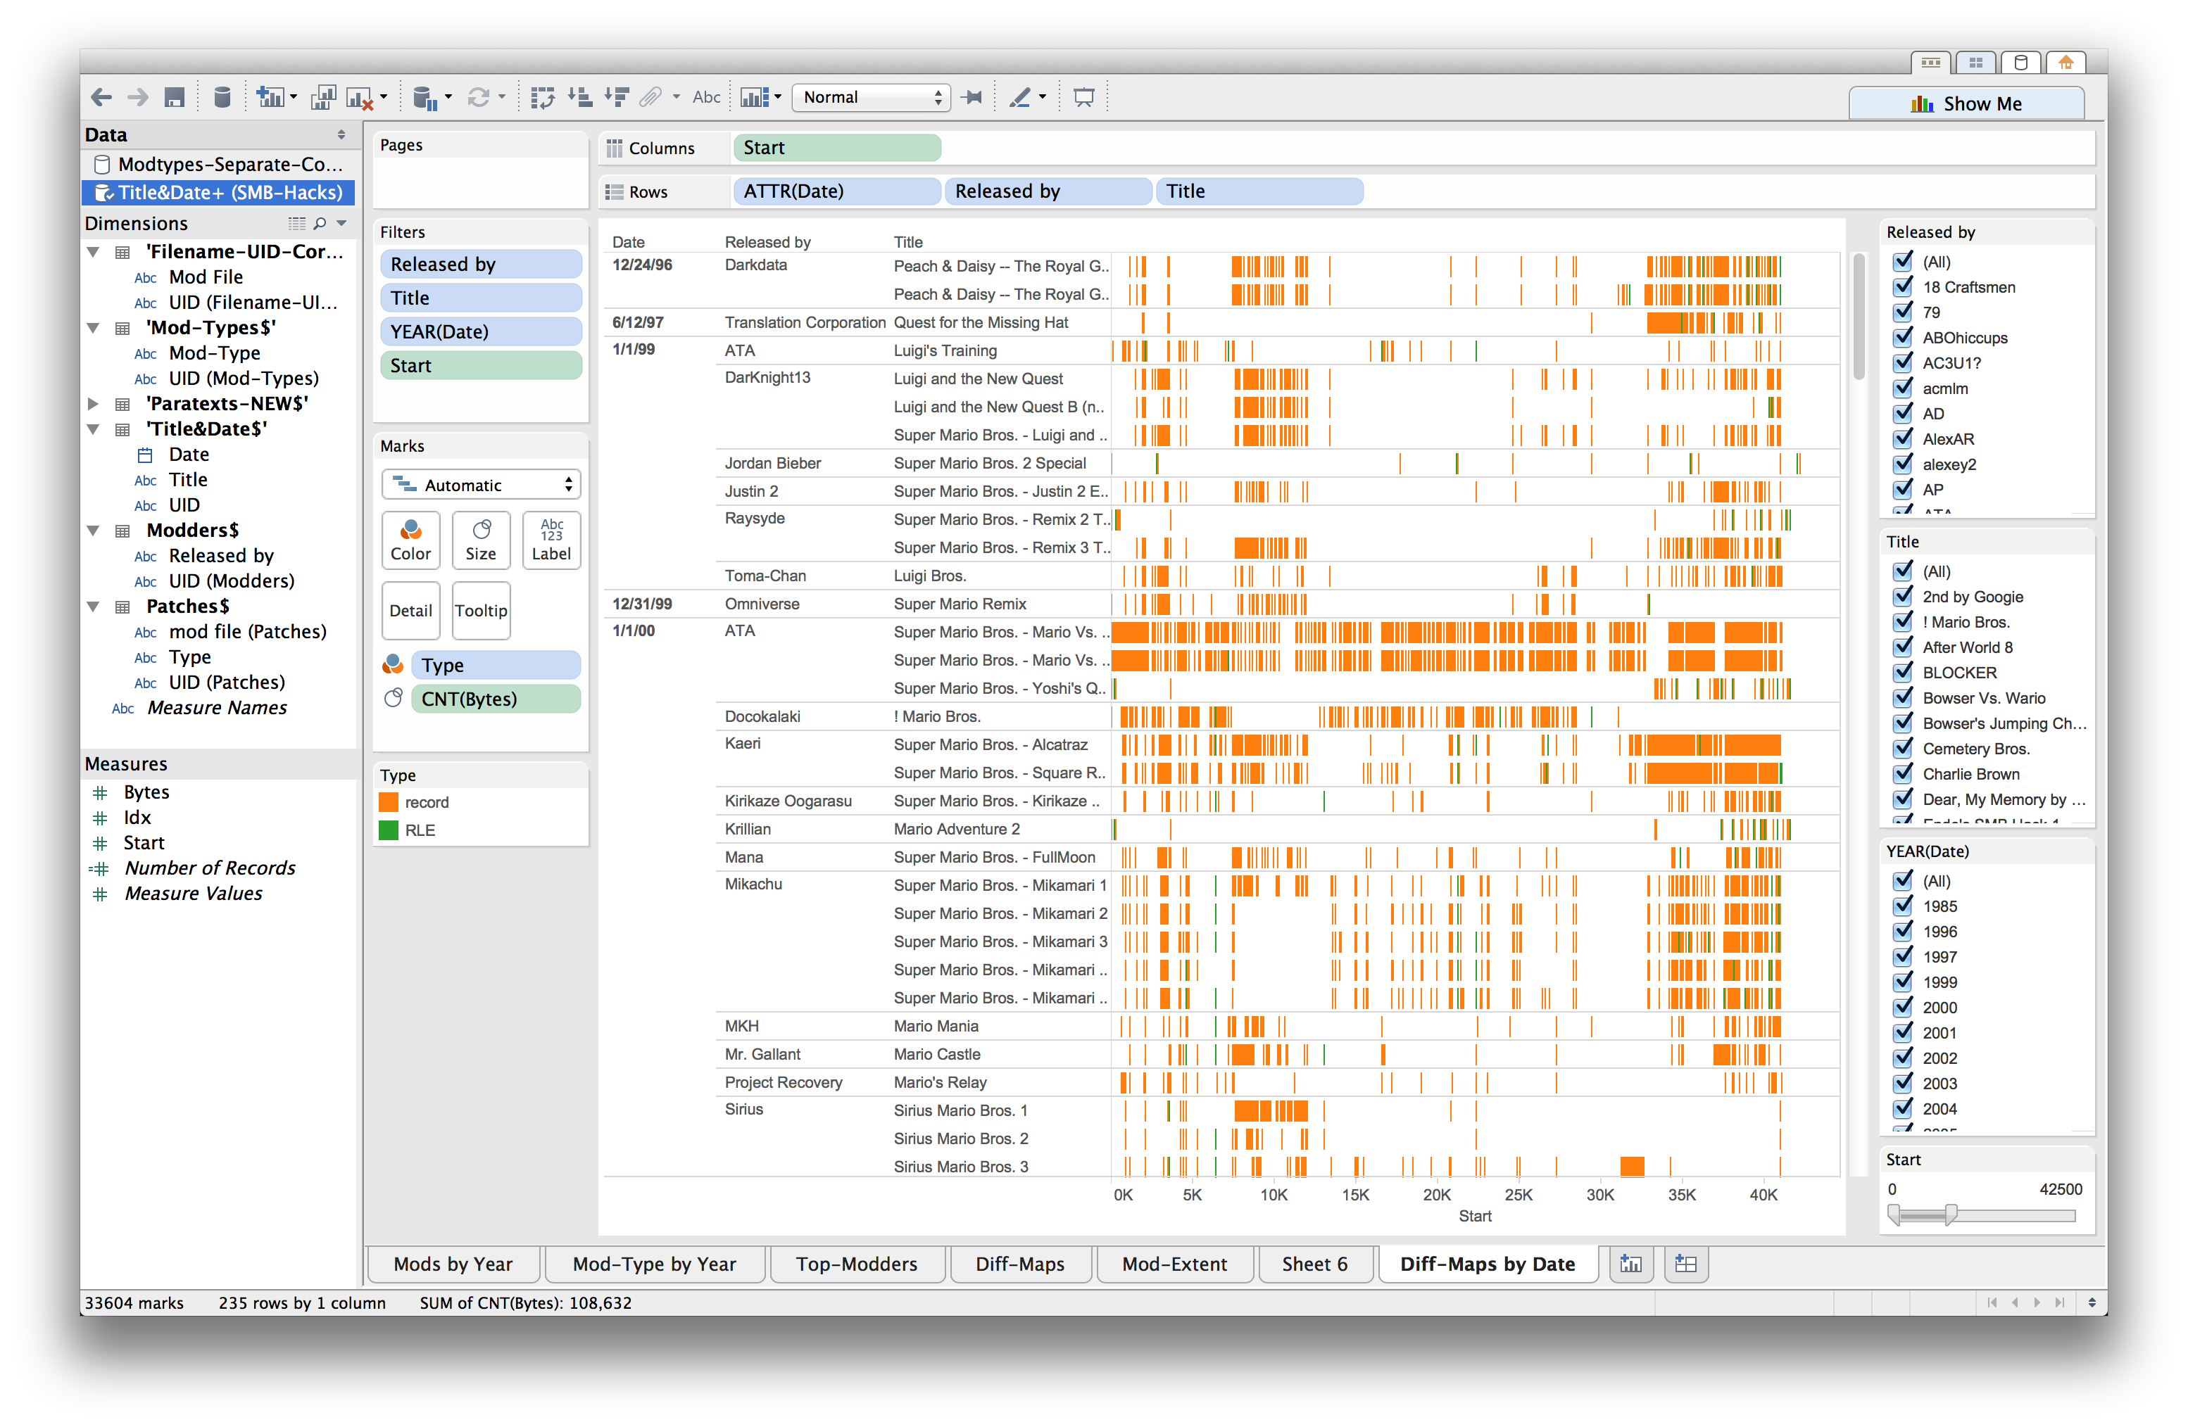Collapse the Modders$ table

[94, 530]
